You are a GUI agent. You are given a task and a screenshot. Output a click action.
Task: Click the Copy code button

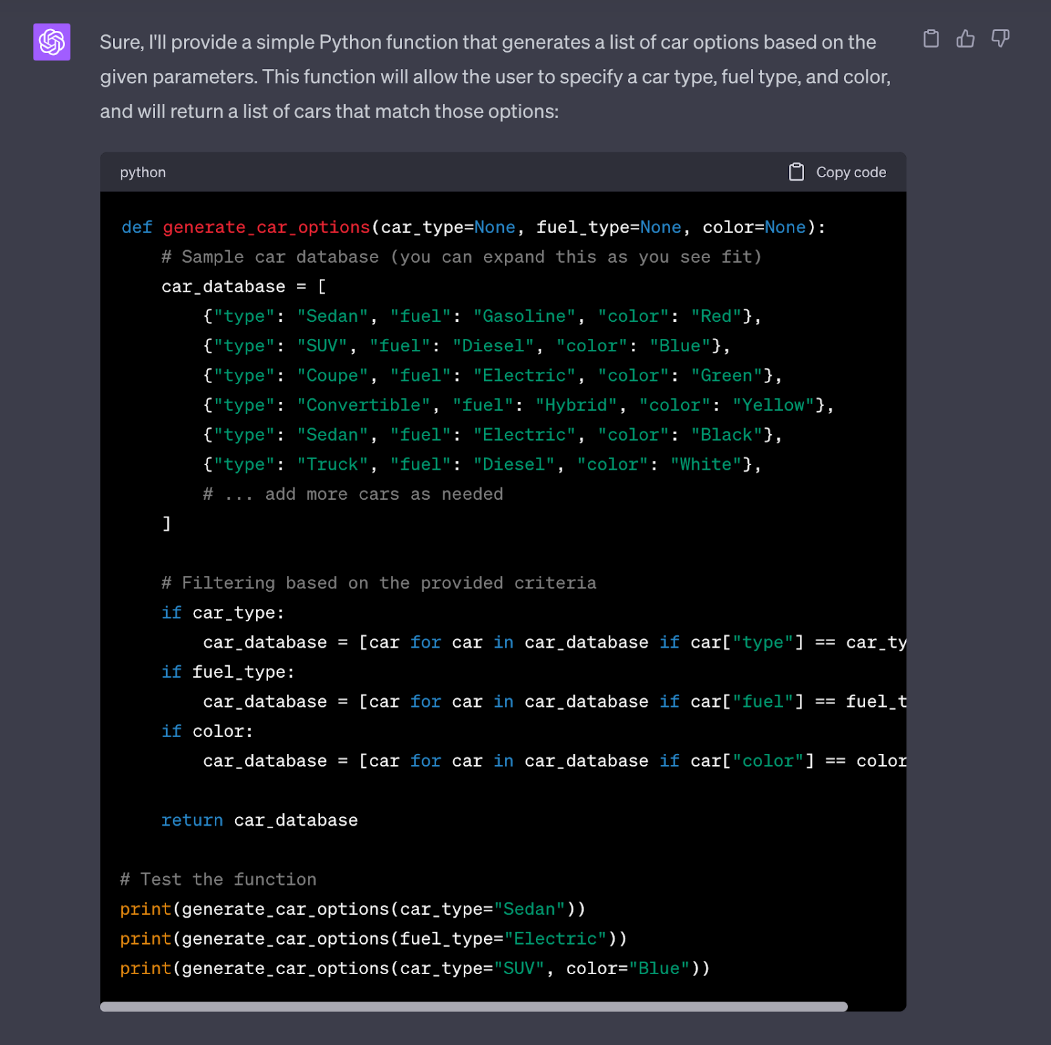point(838,172)
